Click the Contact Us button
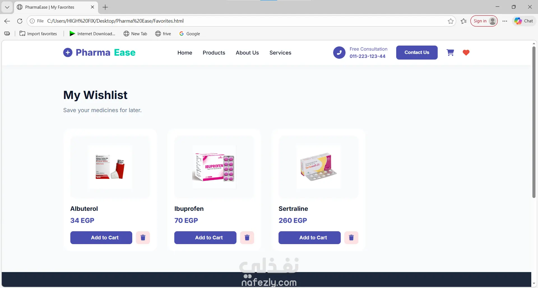Screen dimensions: 538x288 pos(417,53)
